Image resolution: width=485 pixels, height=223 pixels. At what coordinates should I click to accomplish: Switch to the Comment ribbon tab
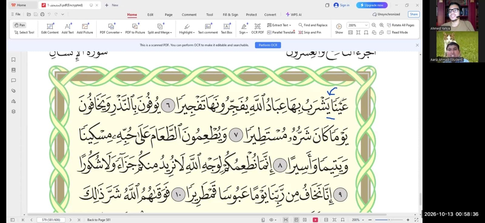pyautogui.click(x=189, y=15)
